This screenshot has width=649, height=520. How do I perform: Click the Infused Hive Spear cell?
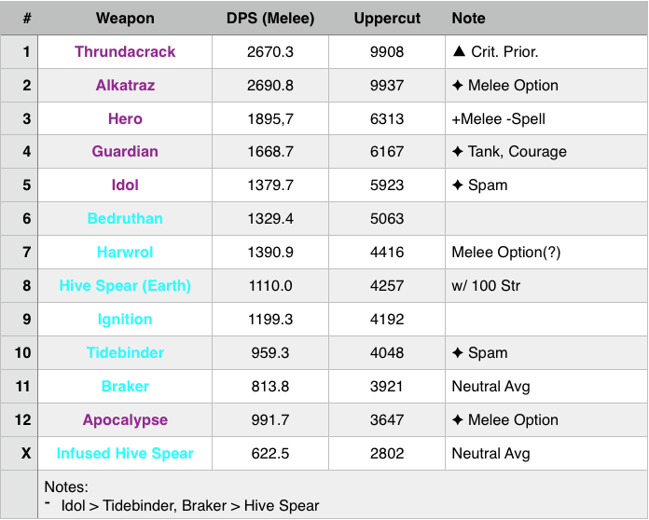pos(125,454)
